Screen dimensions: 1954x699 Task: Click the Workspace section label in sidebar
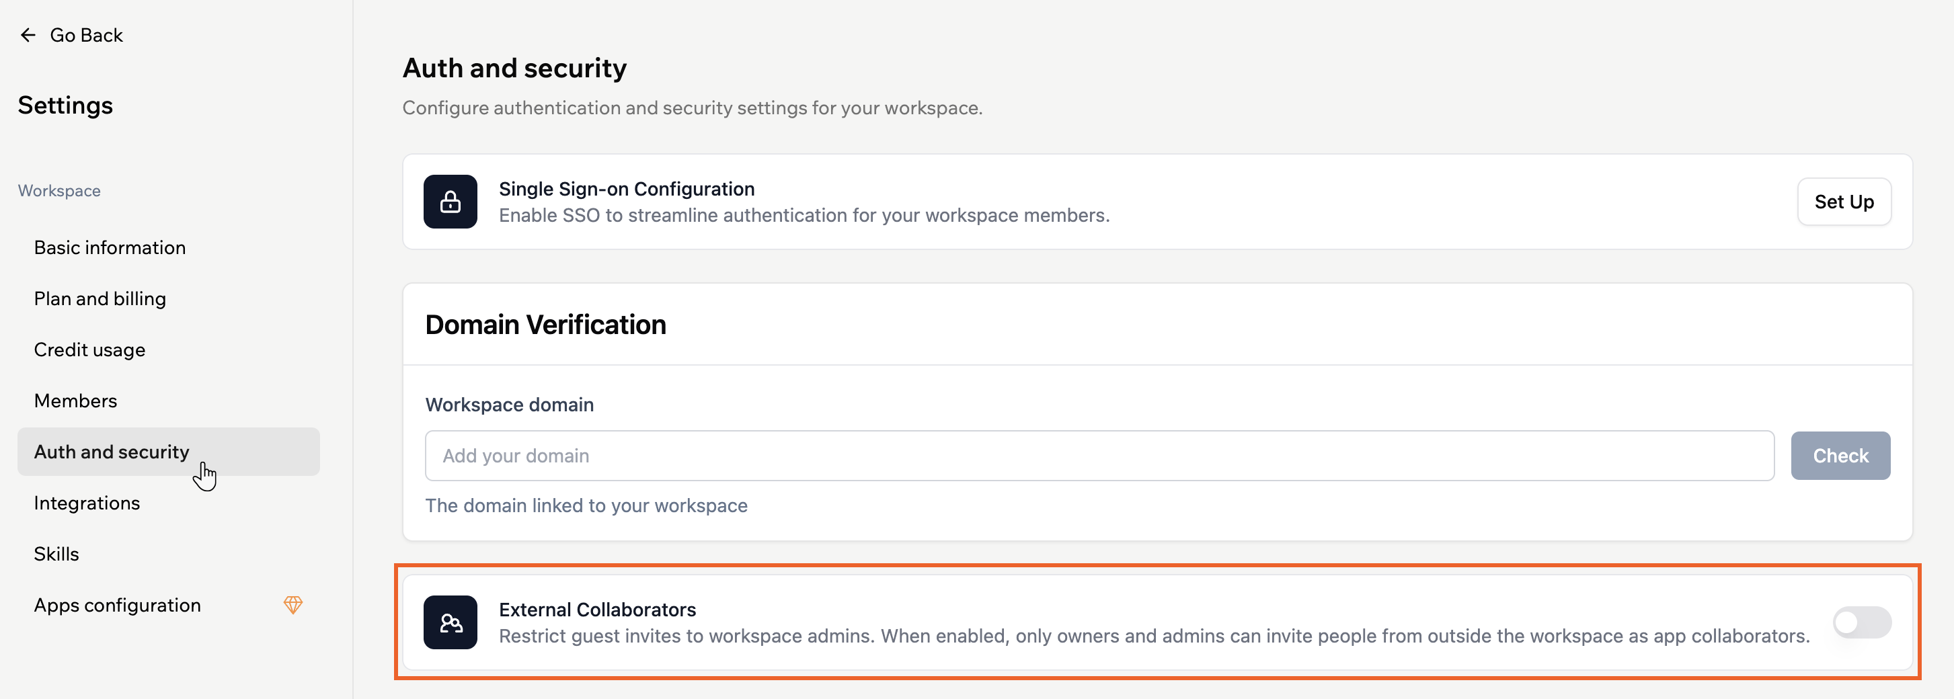click(x=59, y=191)
